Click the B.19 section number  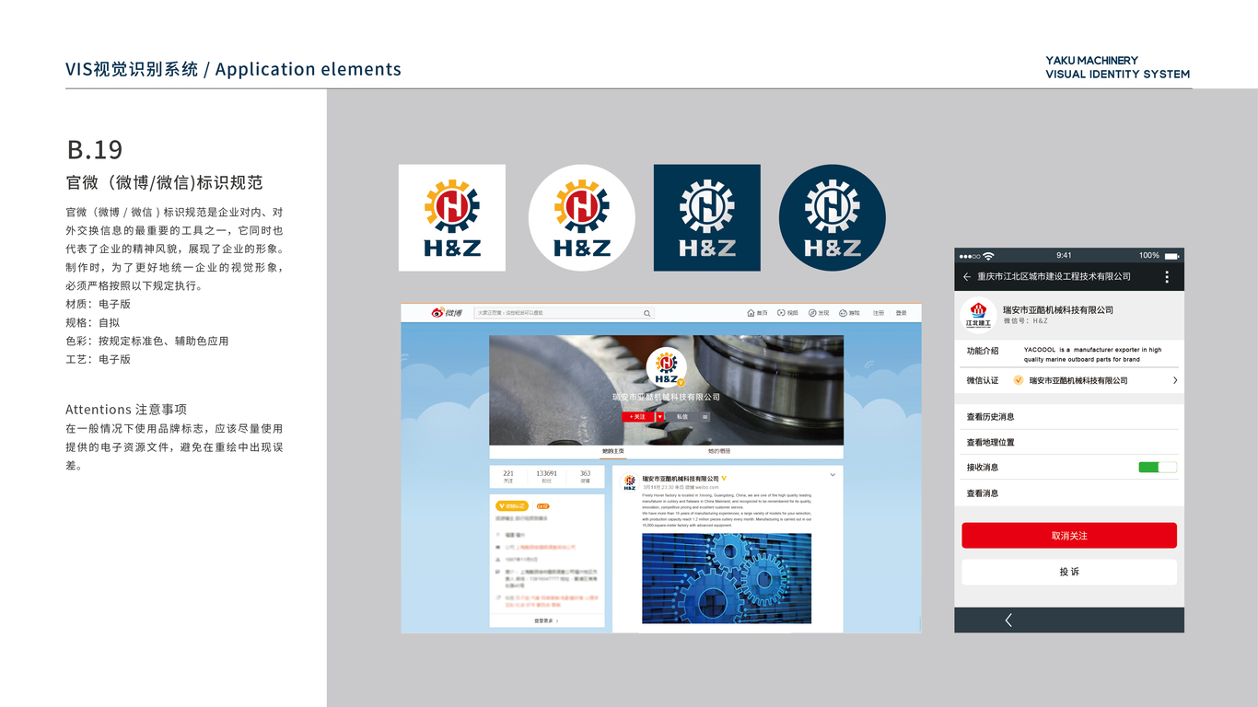tap(95, 150)
